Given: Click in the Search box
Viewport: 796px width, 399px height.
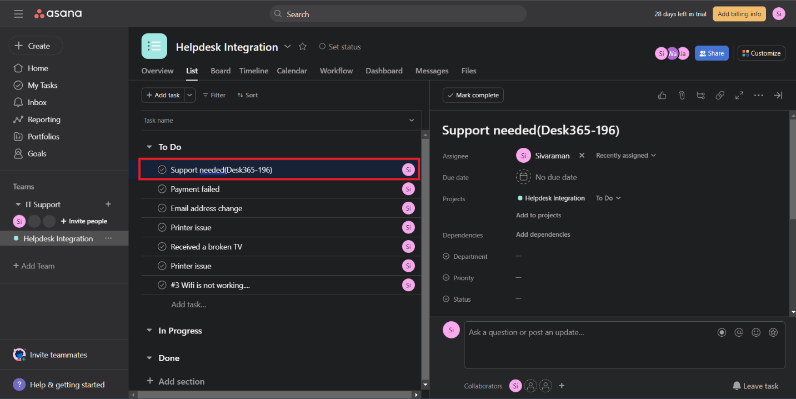Looking at the screenshot, I should (x=398, y=14).
